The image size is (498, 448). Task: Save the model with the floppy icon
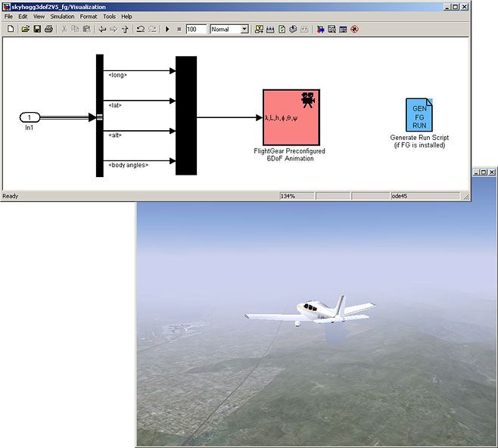click(x=37, y=30)
